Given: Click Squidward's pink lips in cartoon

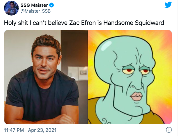Looking at the screenshot, I should point(136,96).
